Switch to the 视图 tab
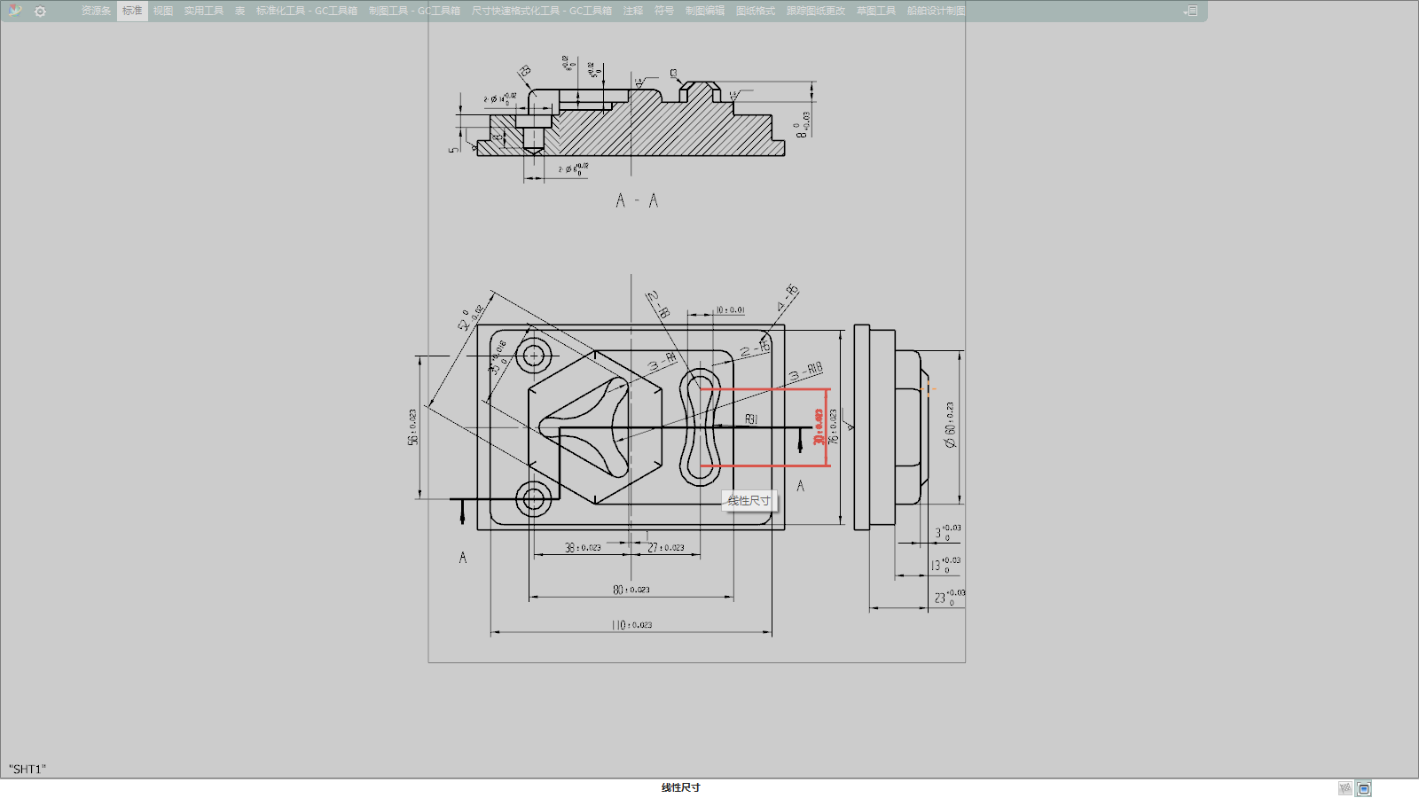This screenshot has width=1419, height=798. coord(163,11)
